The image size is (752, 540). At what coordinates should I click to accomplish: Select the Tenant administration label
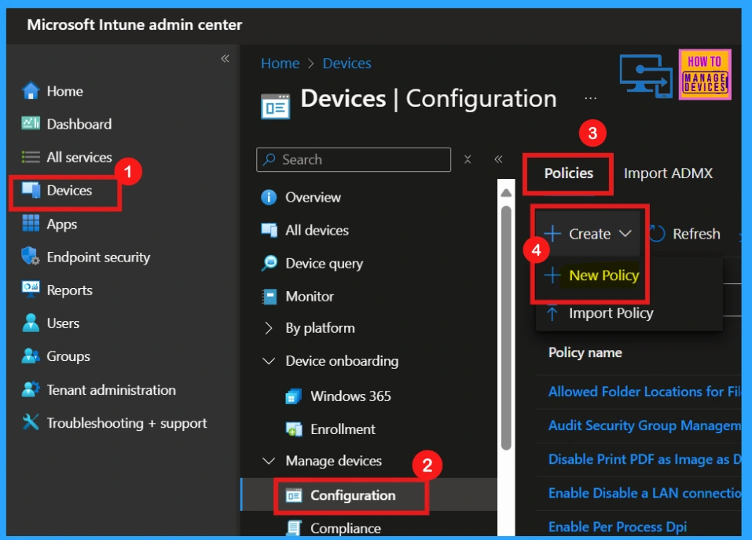tap(112, 389)
